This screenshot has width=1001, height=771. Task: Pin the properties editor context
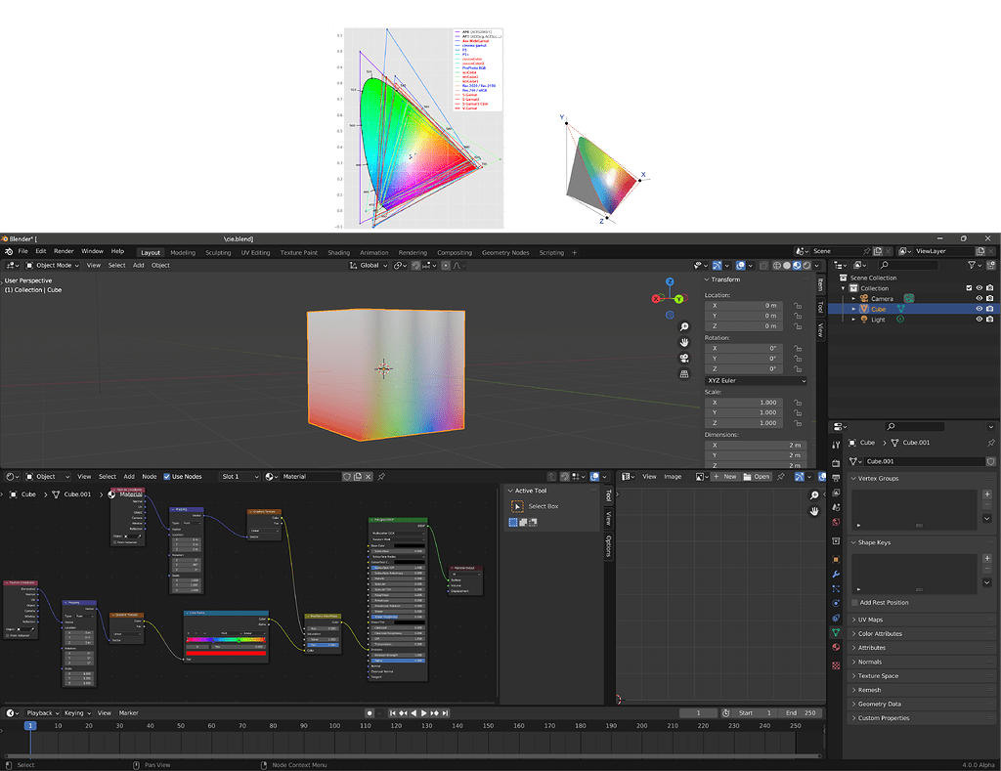pyautogui.click(x=991, y=443)
